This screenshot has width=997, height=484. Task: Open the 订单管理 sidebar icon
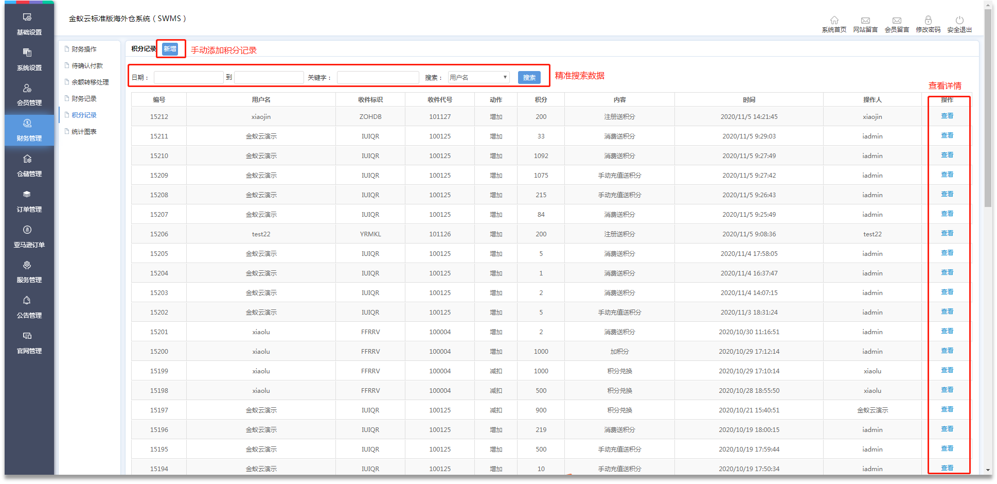tap(28, 195)
